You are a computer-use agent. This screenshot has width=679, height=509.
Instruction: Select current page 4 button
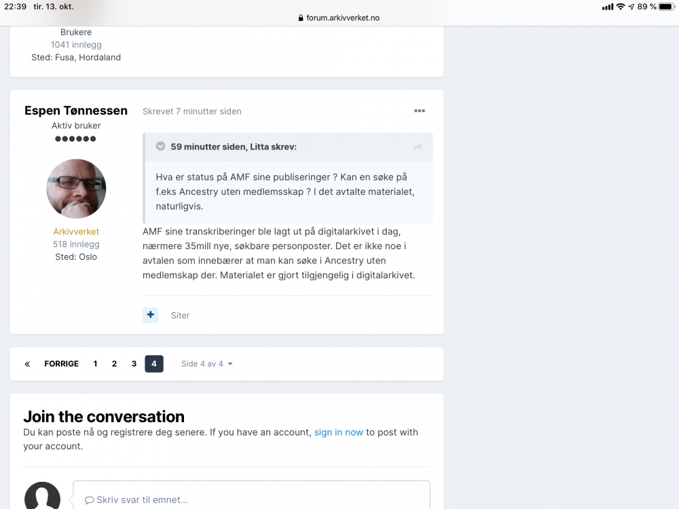(x=154, y=364)
